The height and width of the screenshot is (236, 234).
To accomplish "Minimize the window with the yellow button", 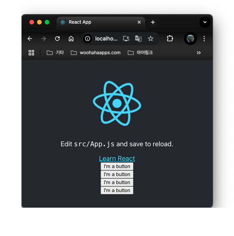I will tap(39, 22).
